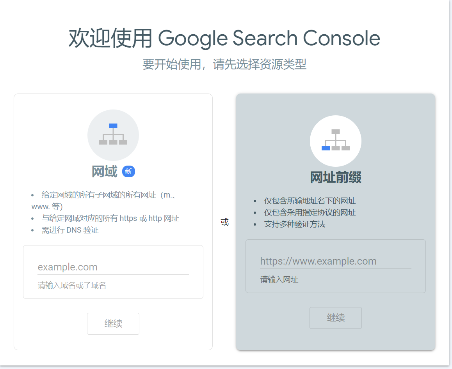Screen dimensions: 452x369
Task: Click the blue 新 badge
Action: click(128, 171)
